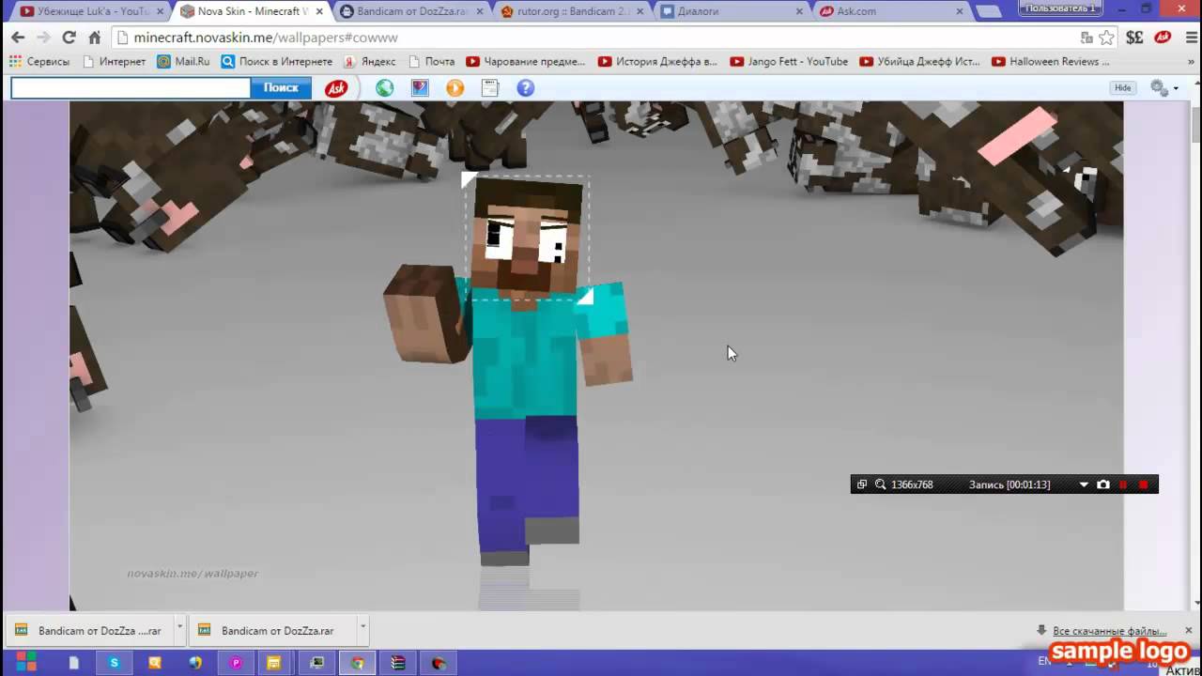Click the red Ask extension icon beside $£
This screenshot has height=676, width=1202.
tap(1163, 38)
